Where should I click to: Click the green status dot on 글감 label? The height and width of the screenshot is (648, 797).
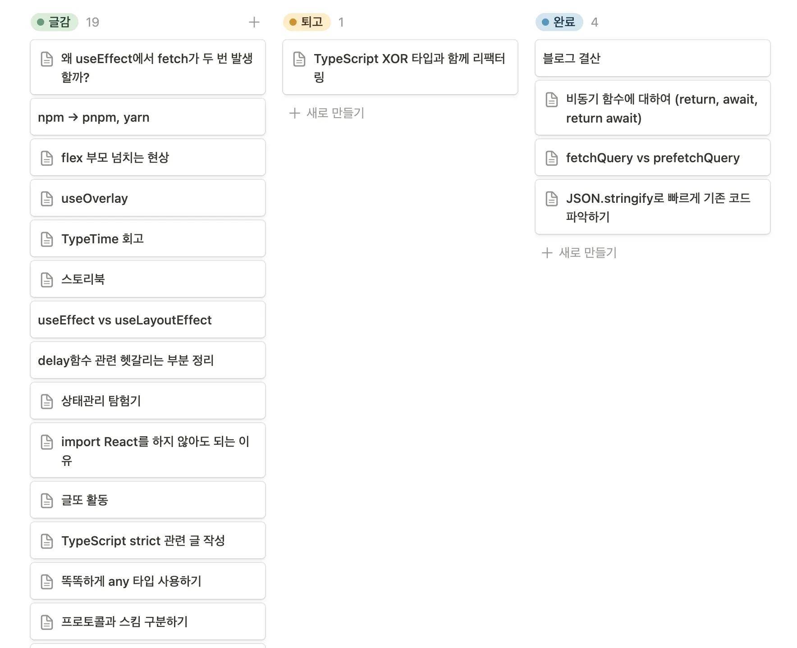pos(40,21)
